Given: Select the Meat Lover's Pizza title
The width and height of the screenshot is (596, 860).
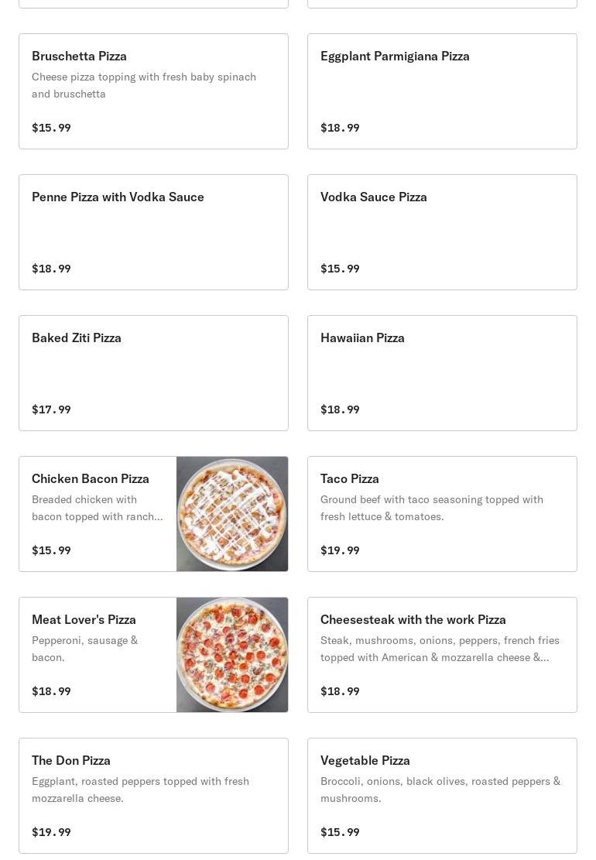Looking at the screenshot, I should tap(84, 620).
